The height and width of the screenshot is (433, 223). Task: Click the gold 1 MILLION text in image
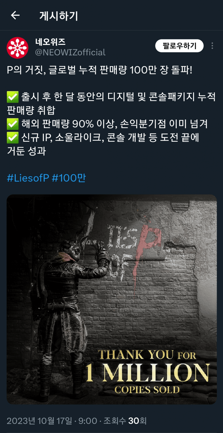coord(147,373)
